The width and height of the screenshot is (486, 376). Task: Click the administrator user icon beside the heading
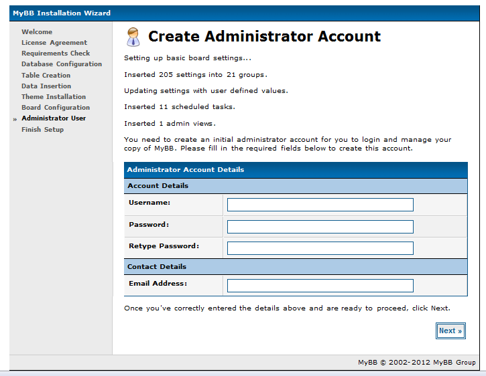click(133, 37)
